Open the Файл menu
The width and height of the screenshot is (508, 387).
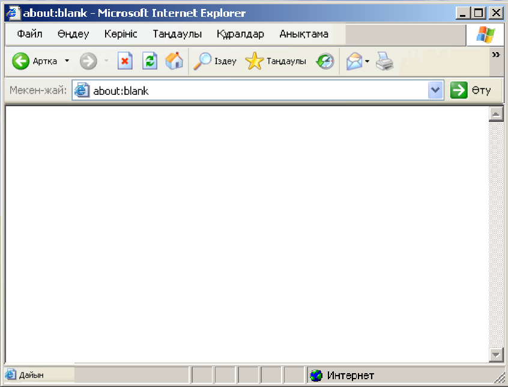pyautogui.click(x=29, y=34)
